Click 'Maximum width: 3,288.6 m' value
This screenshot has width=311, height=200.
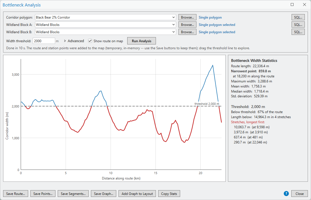(x=252, y=81)
